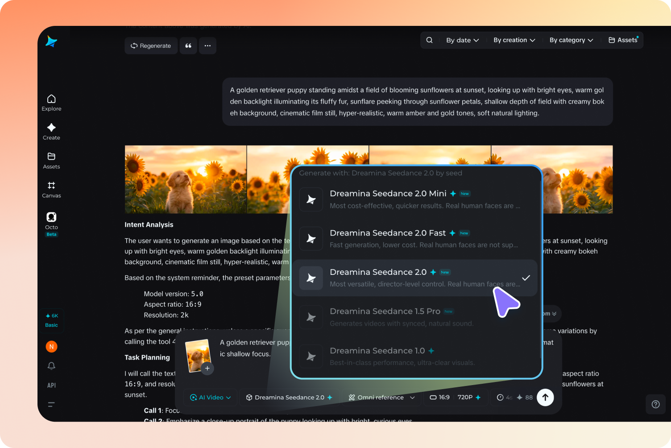Click the Intent Analysis heading
Image resolution: width=671 pixels, height=448 pixels.
point(149,224)
